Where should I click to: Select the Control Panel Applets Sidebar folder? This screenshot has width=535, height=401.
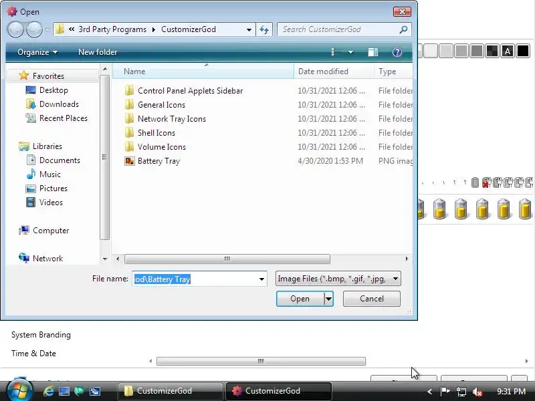(190, 91)
